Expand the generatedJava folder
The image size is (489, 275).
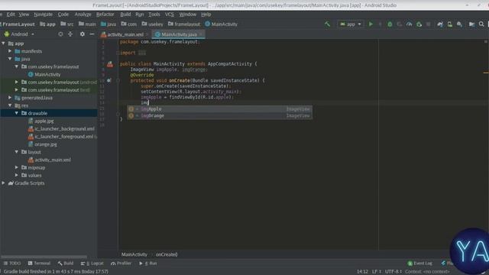click(10, 98)
